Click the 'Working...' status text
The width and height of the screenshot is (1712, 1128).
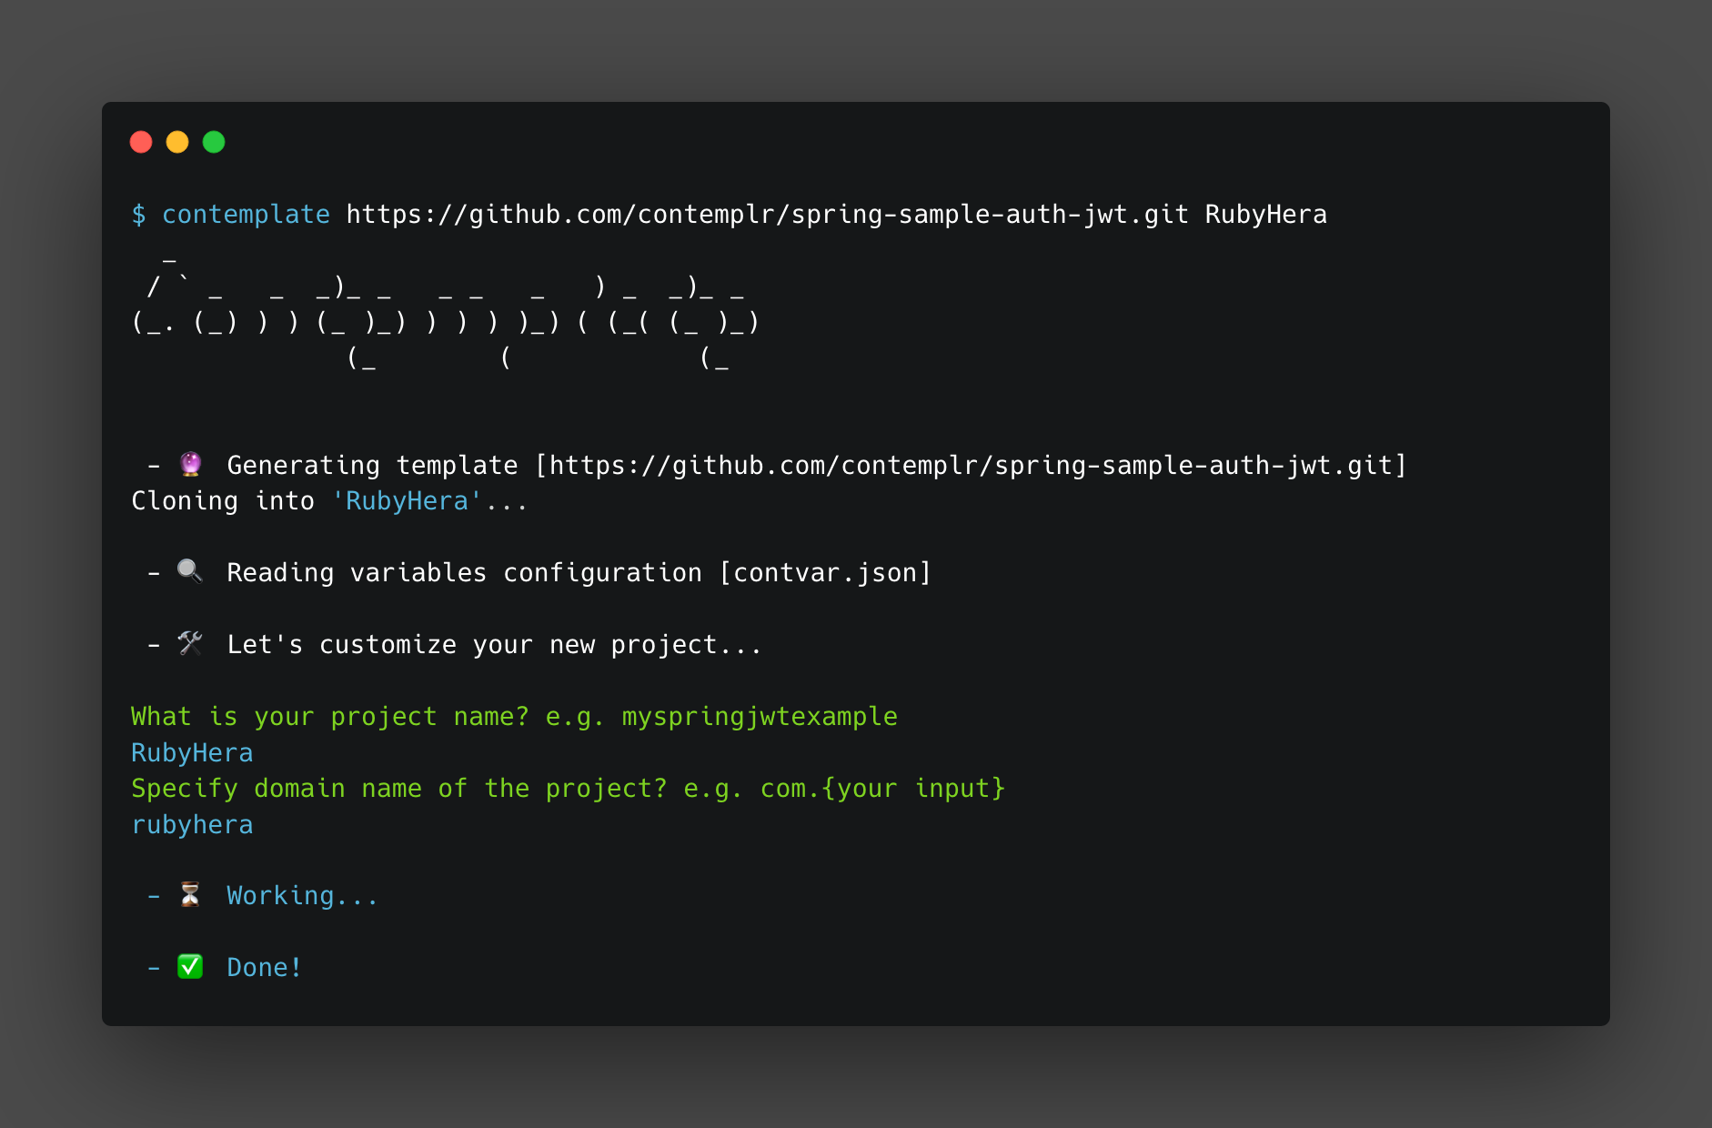[x=302, y=896]
